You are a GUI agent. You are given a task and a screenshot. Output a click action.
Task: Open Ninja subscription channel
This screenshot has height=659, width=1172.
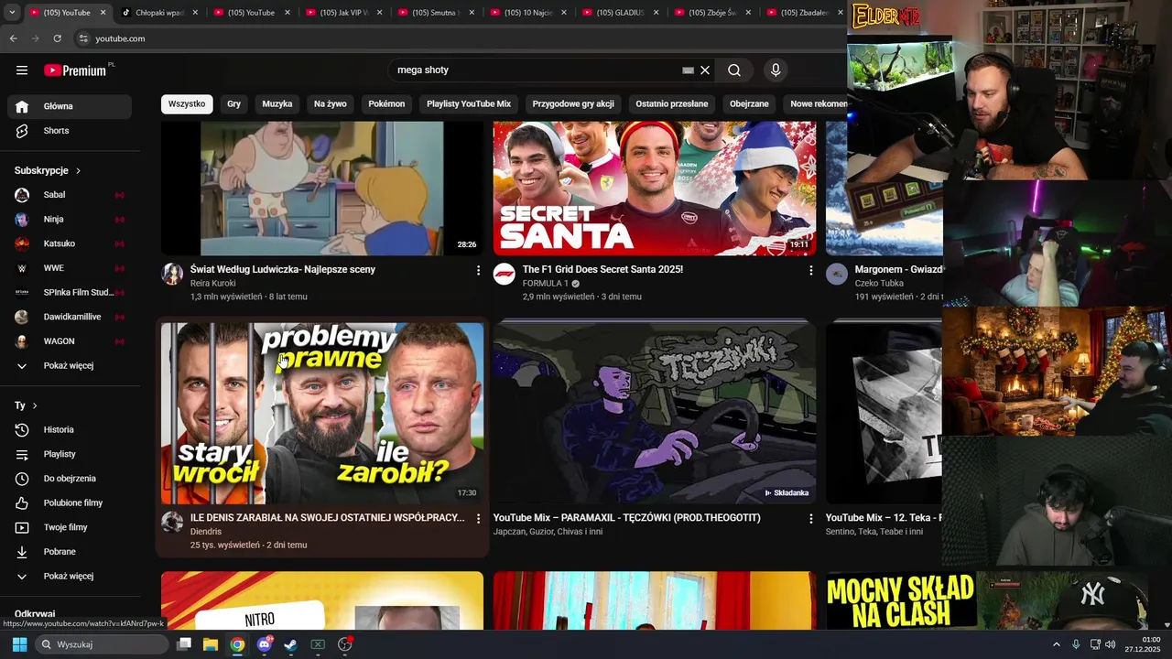coord(70,220)
